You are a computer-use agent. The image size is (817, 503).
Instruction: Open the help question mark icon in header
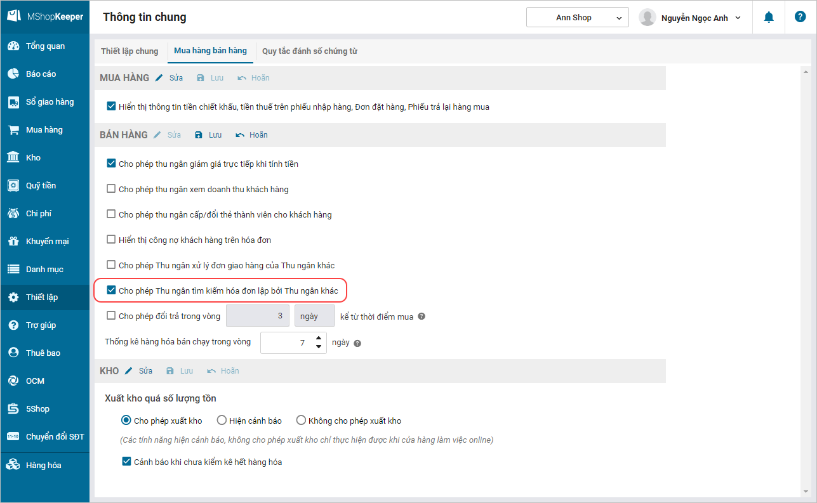tap(800, 17)
